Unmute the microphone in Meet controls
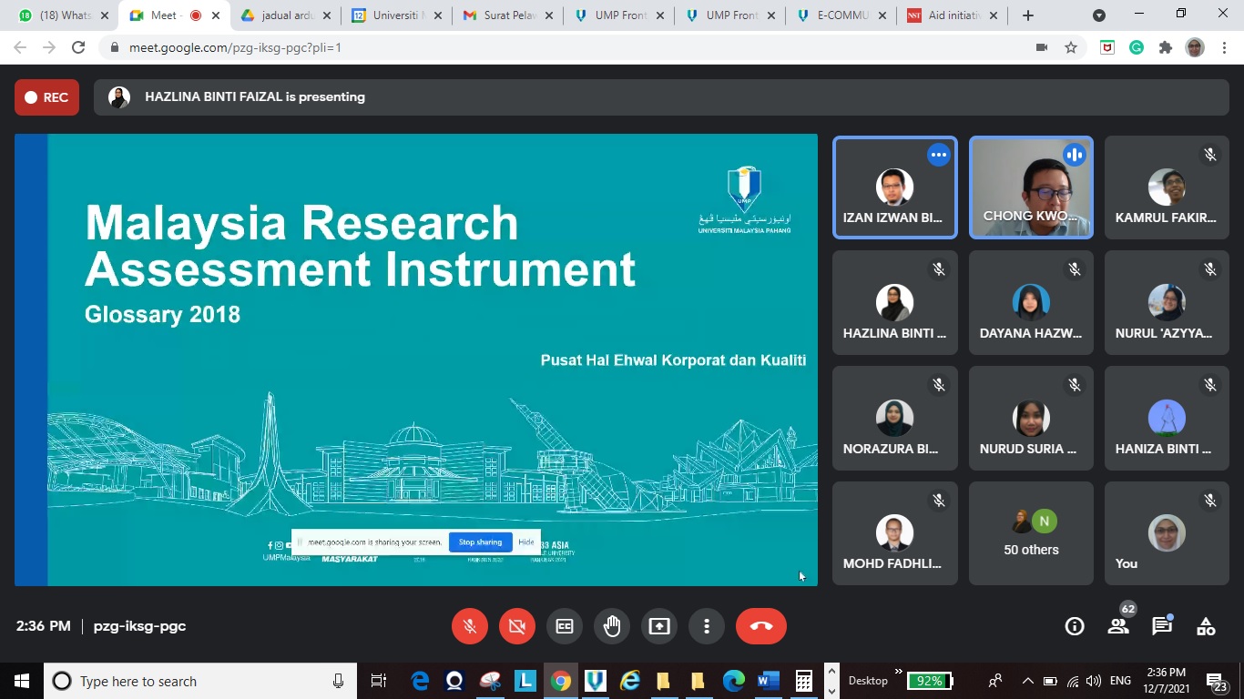Screen dimensions: 1244x699 point(470,626)
